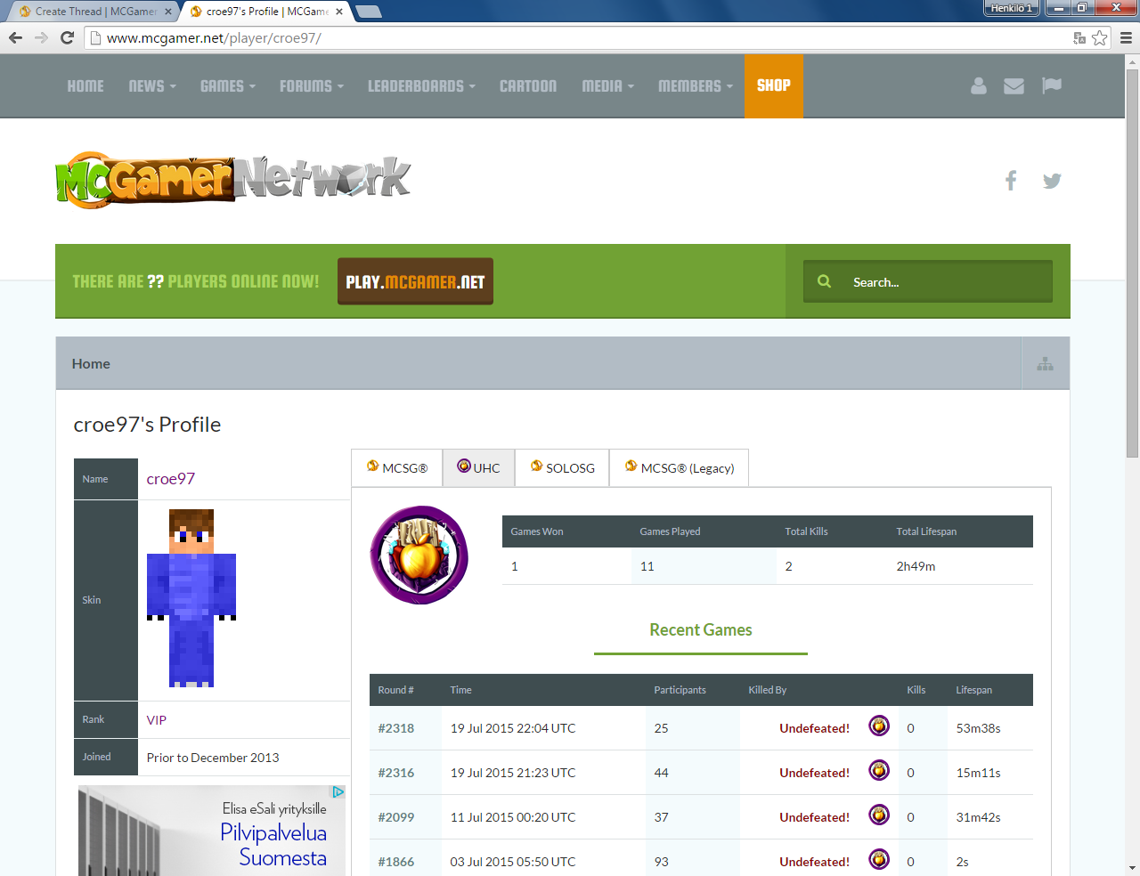
Task: Click the browser address bar
Action: click(x=579, y=37)
